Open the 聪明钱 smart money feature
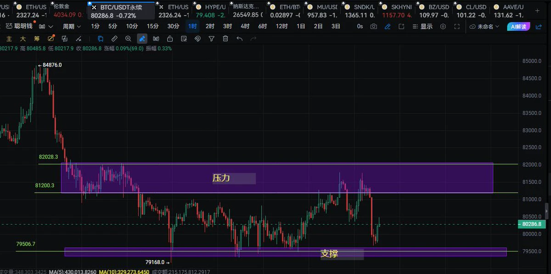 19,26
